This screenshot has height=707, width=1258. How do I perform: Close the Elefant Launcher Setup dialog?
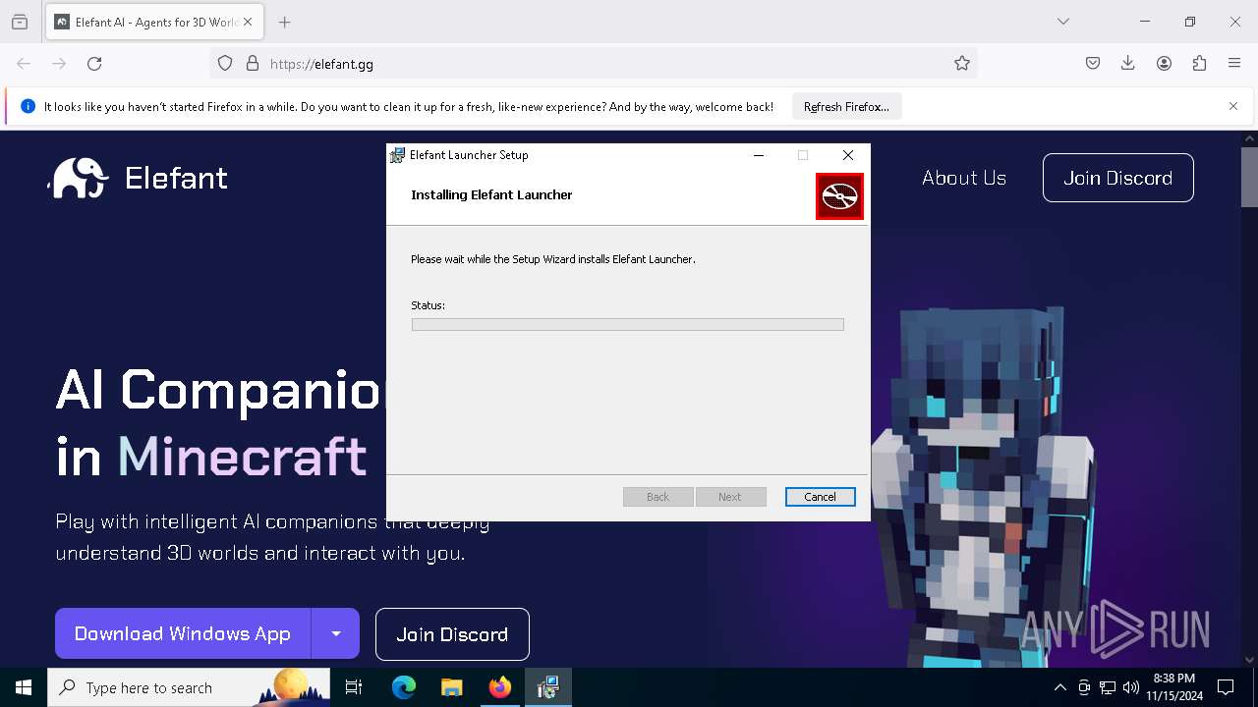848,155
